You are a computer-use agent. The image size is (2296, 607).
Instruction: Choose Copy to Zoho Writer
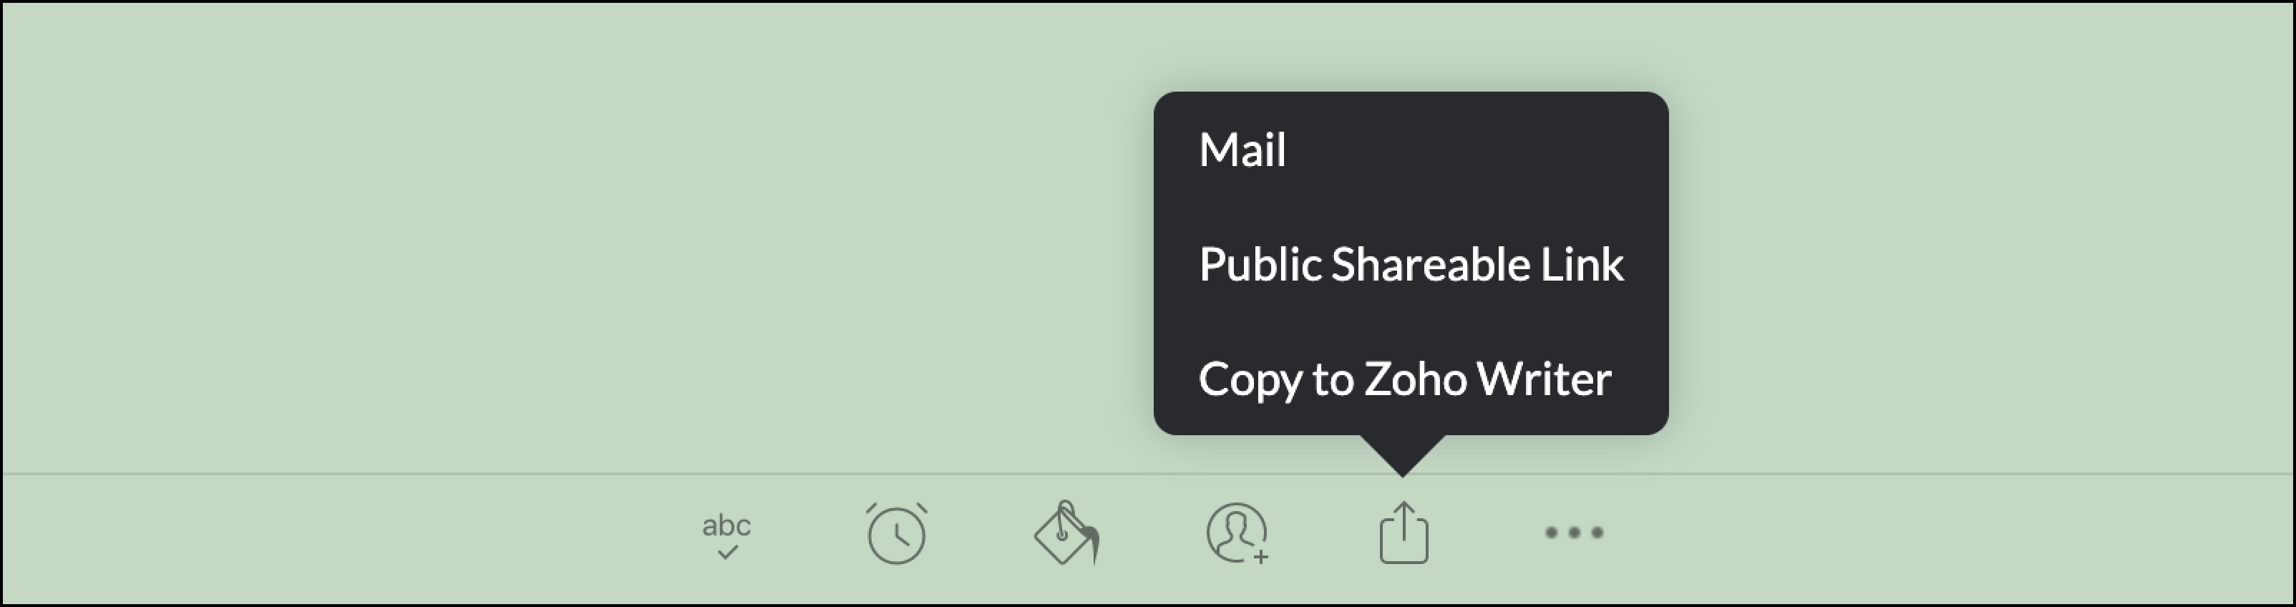[x=1405, y=379]
